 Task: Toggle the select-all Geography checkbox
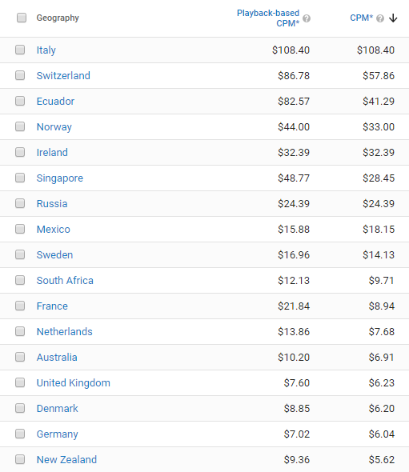[x=22, y=18]
